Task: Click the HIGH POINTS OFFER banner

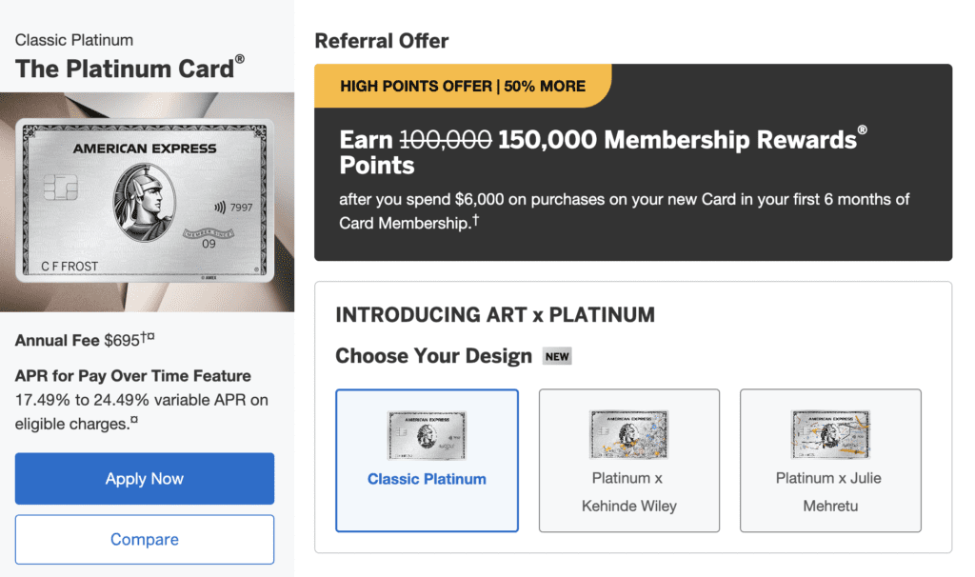Action: 464,86
